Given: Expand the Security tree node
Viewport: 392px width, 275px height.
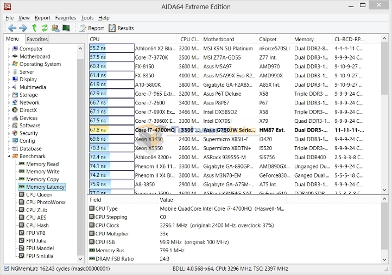Looking at the screenshot, I should (9, 133).
